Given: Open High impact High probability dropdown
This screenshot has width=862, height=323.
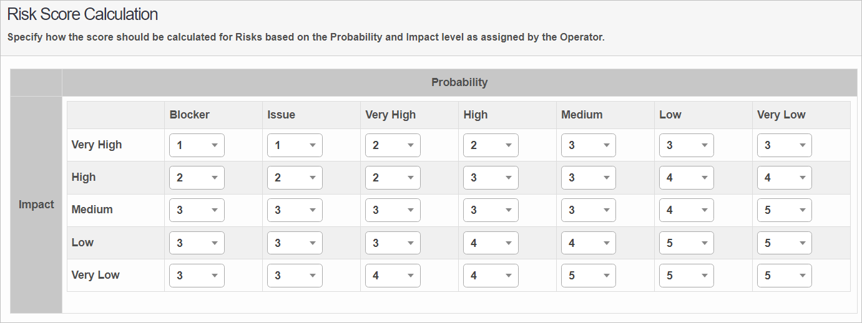Looking at the screenshot, I should pos(491,178).
